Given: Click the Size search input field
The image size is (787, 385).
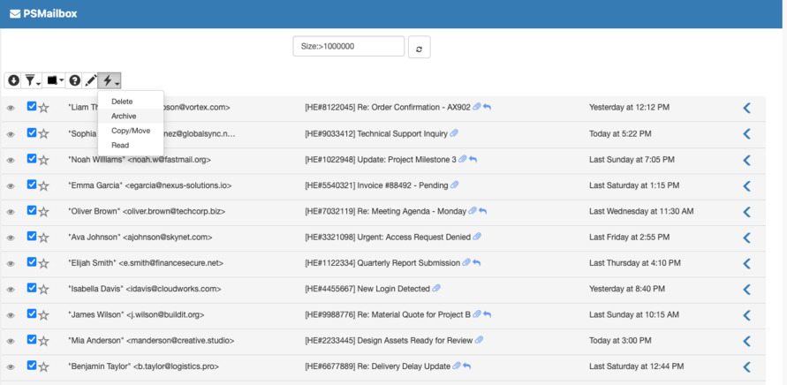Looking at the screenshot, I should click(348, 47).
